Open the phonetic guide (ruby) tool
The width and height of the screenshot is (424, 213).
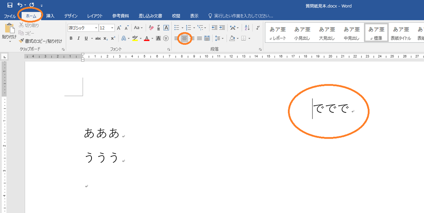[158, 28]
